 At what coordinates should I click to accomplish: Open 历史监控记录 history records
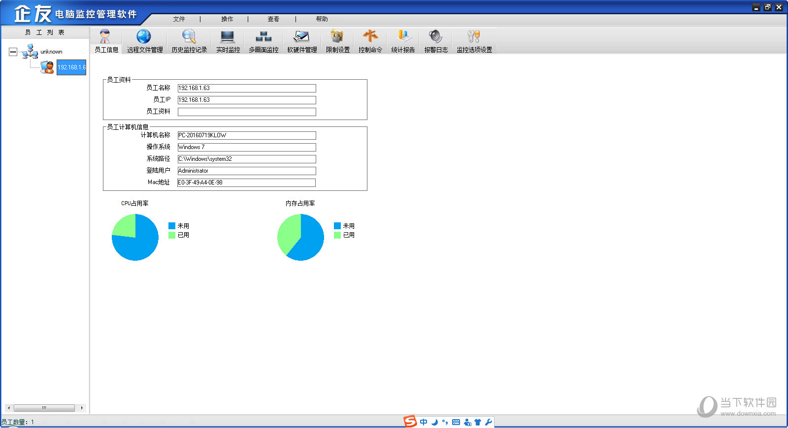point(189,41)
